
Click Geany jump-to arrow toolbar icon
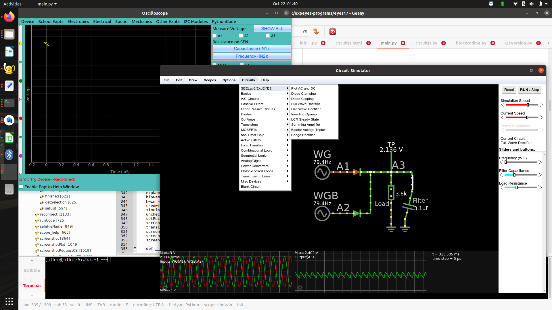coord(316,32)
